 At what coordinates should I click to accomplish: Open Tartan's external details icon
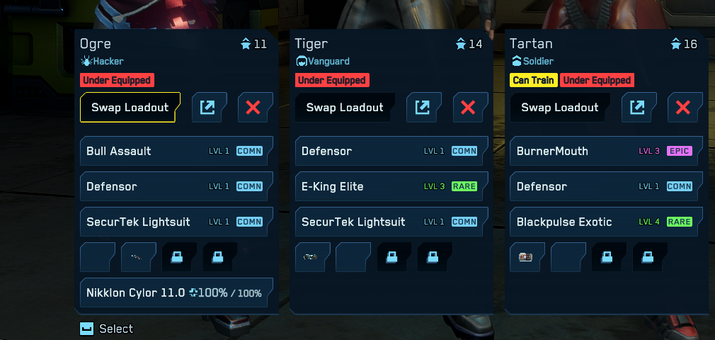click(x=639, y=107)
